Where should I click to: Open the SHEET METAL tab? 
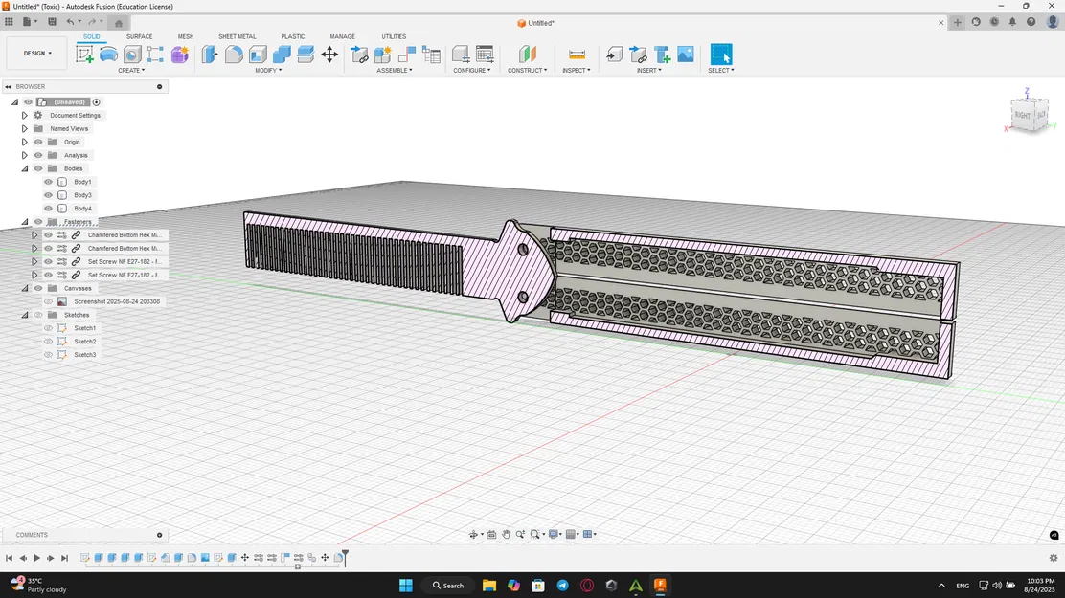(x=237, y=36)
